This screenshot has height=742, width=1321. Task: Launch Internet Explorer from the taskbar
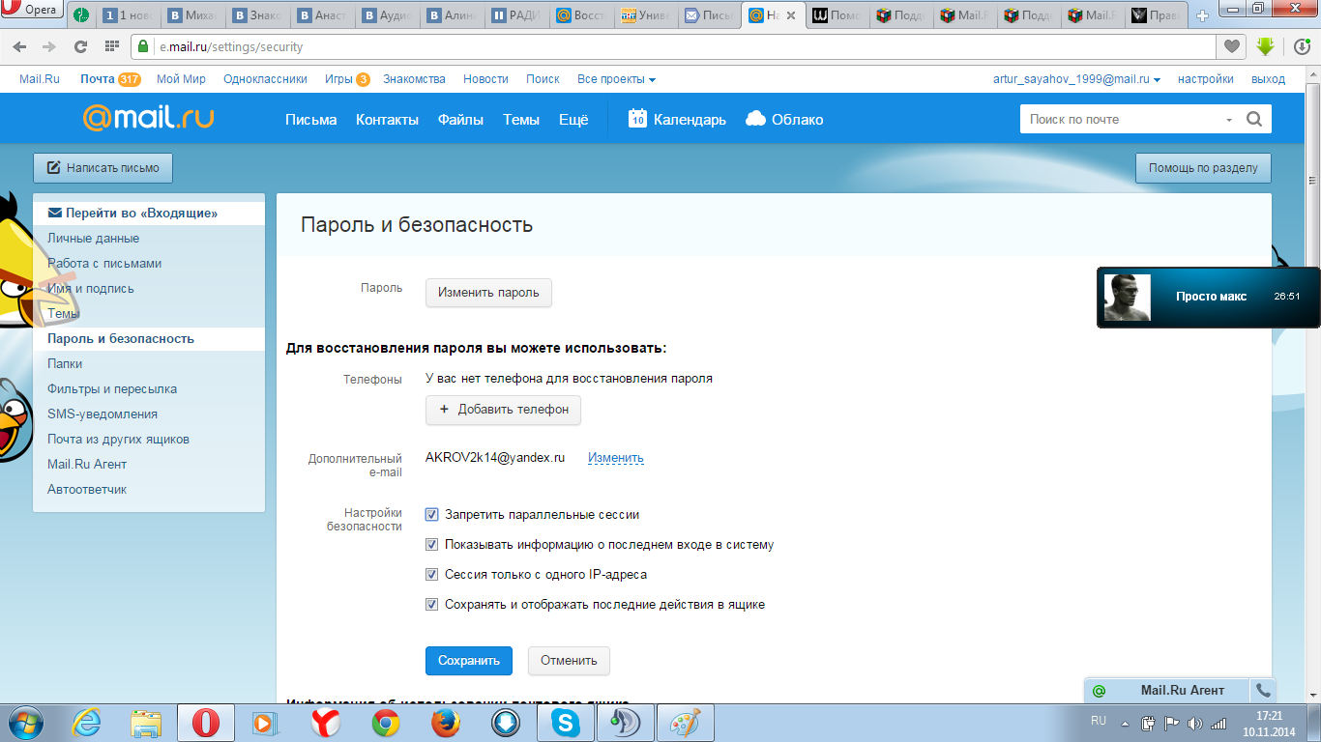pyautogui.click(x=87, y=722)
